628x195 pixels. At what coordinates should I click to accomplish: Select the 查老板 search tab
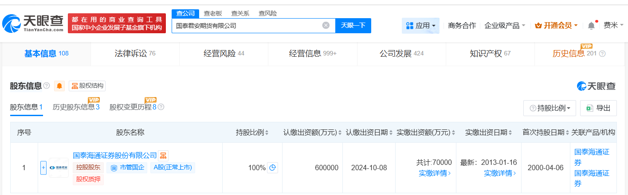click(213, 13)
